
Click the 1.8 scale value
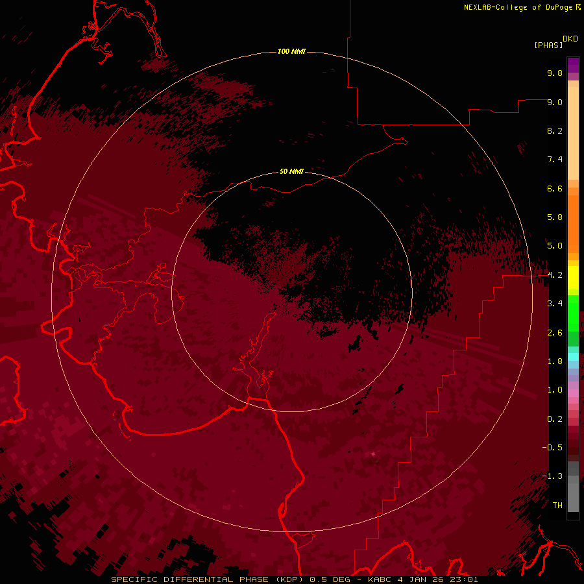click(555, 361)
